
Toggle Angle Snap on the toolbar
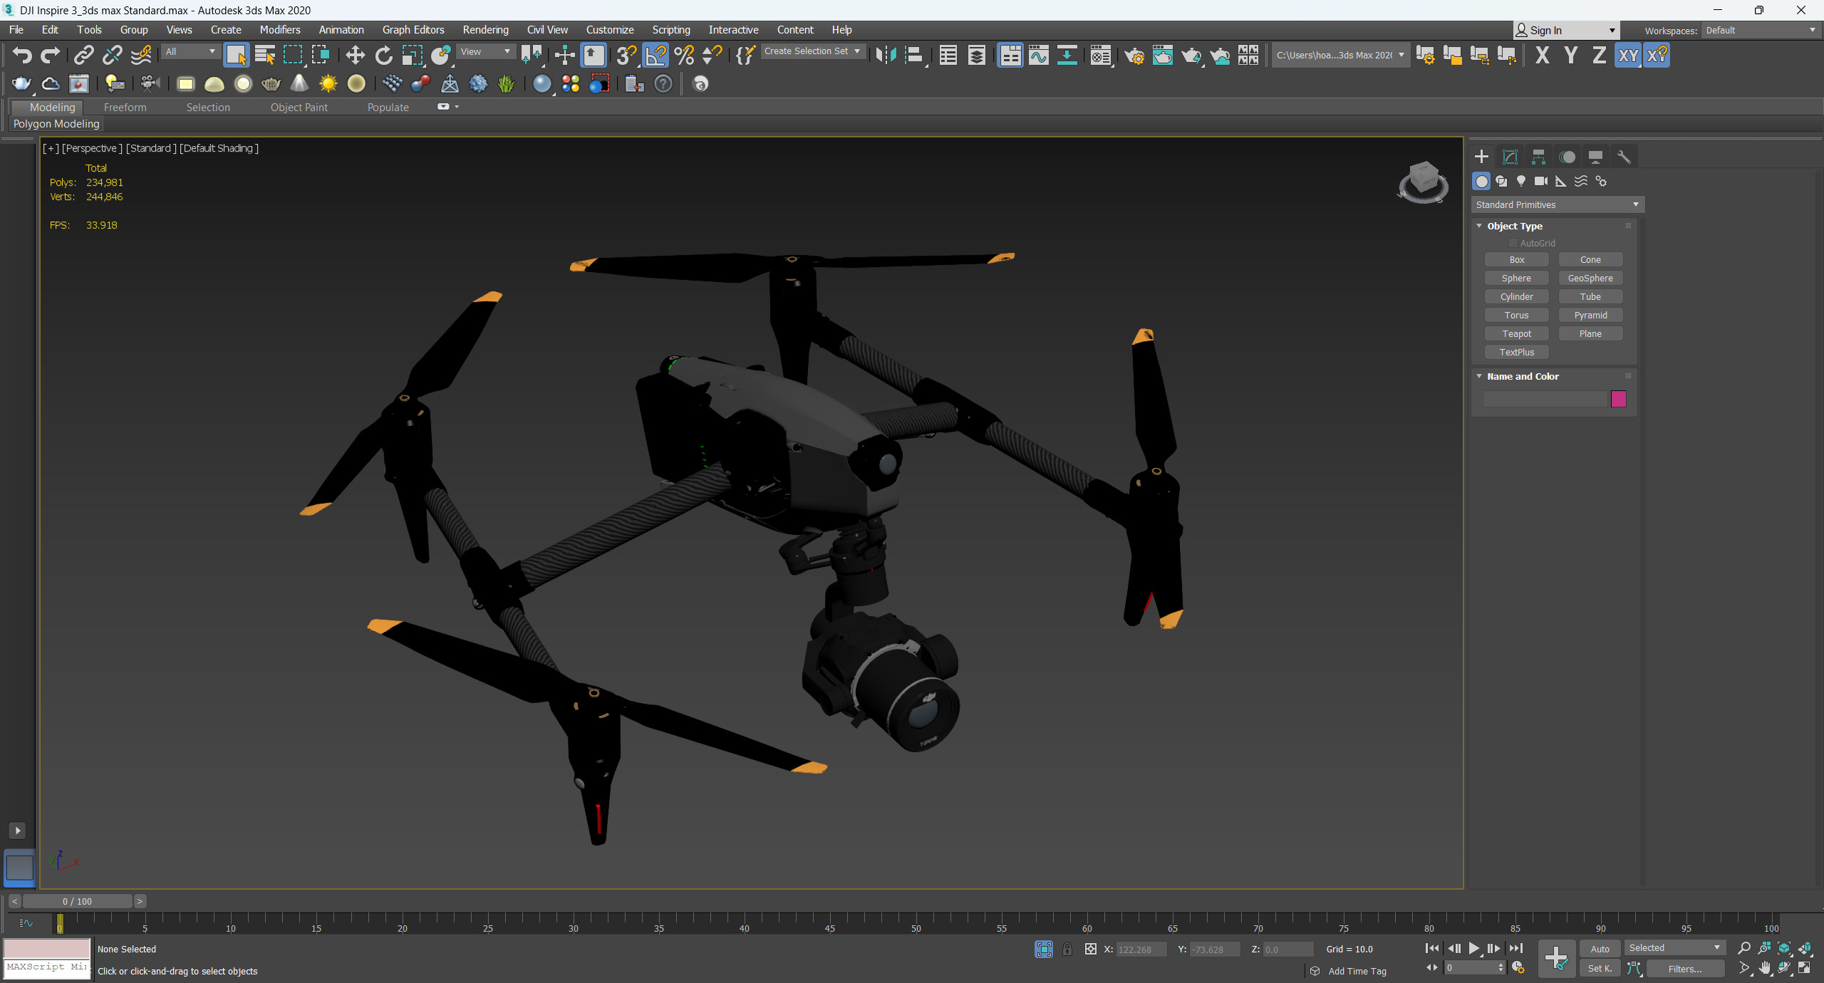click(x=655, y=55)
